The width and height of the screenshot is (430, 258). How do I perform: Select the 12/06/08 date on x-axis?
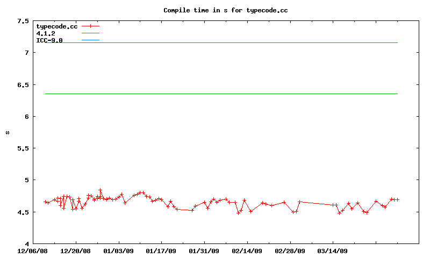pyautogui.click(x=33, y=250)
